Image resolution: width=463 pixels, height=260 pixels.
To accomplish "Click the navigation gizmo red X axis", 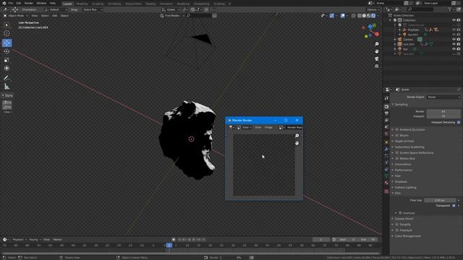I will [377, 34].
